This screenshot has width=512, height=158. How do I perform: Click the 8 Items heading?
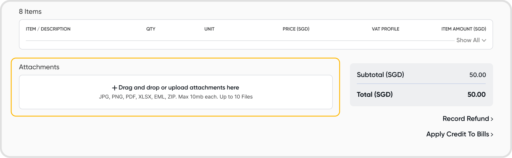(x=30, y=11)
